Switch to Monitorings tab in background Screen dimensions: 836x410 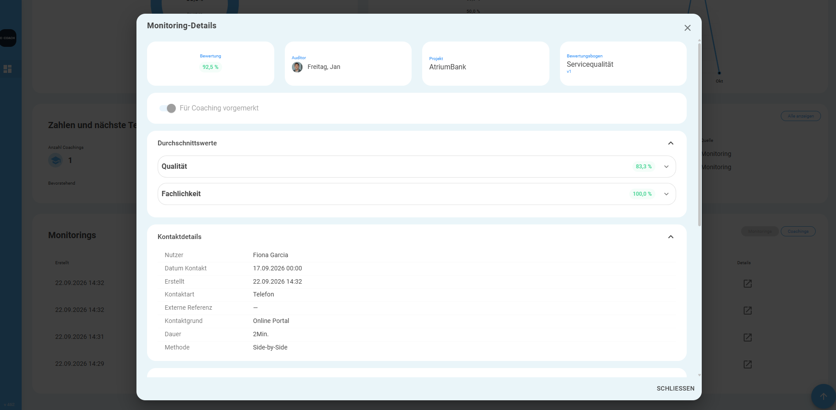click(x=760, y=232)
